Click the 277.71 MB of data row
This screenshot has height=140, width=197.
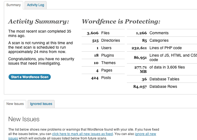coord(162,69)
